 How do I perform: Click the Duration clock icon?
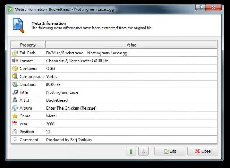[x=15, y=85]
